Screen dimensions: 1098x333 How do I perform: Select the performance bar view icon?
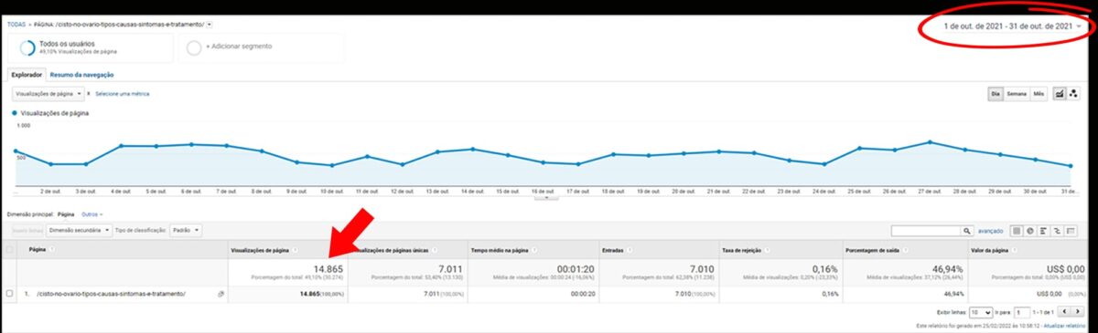1044,231
